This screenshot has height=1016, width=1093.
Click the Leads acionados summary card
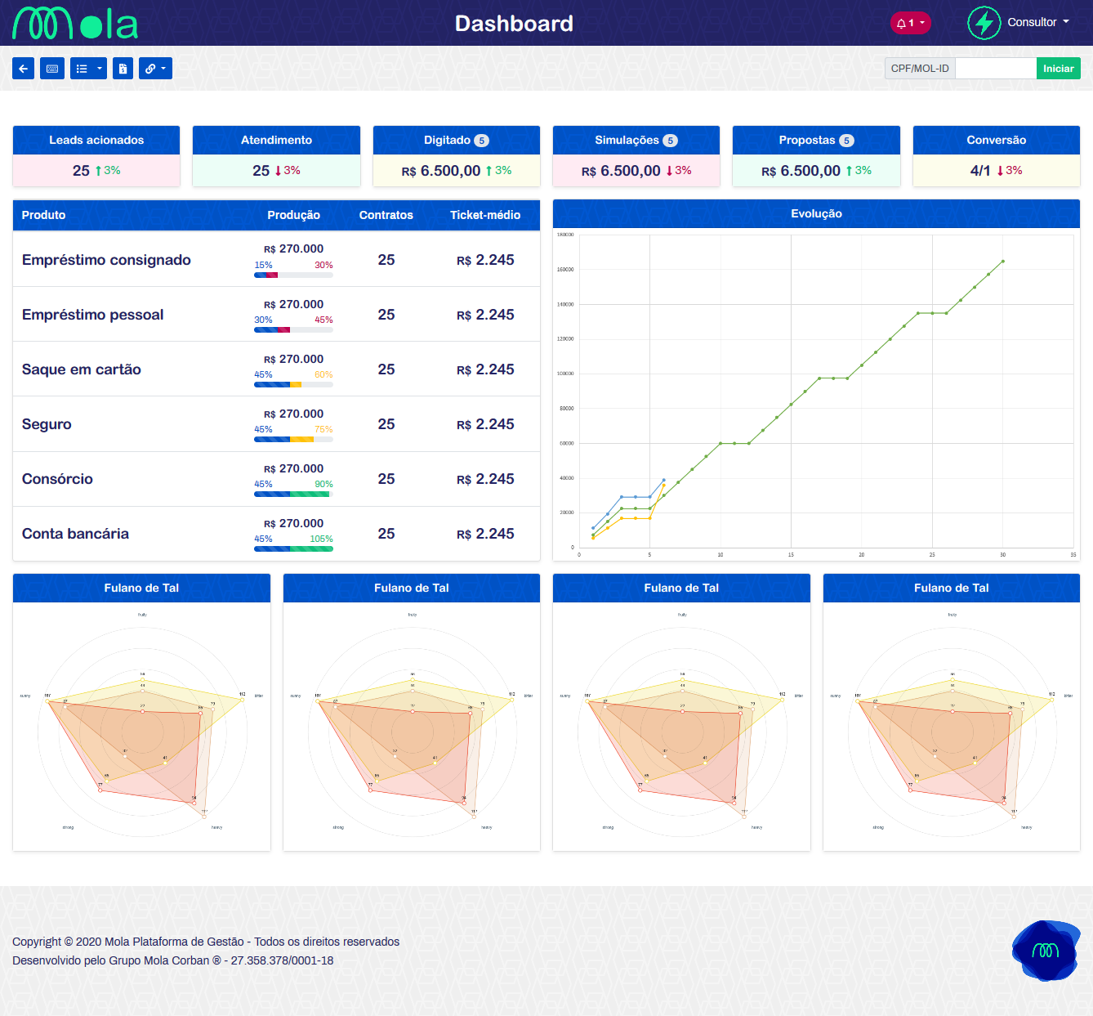(96, 156)
